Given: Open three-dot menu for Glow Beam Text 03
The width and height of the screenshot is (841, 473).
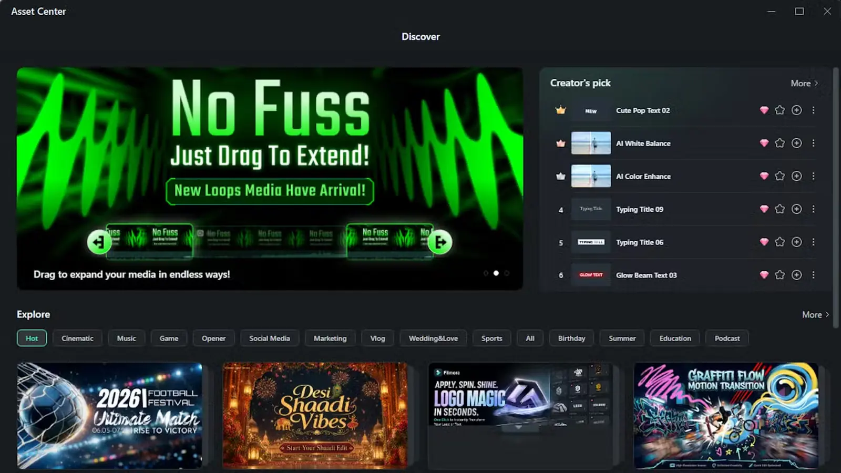Looking at the screenshot, I should [813, 275].
